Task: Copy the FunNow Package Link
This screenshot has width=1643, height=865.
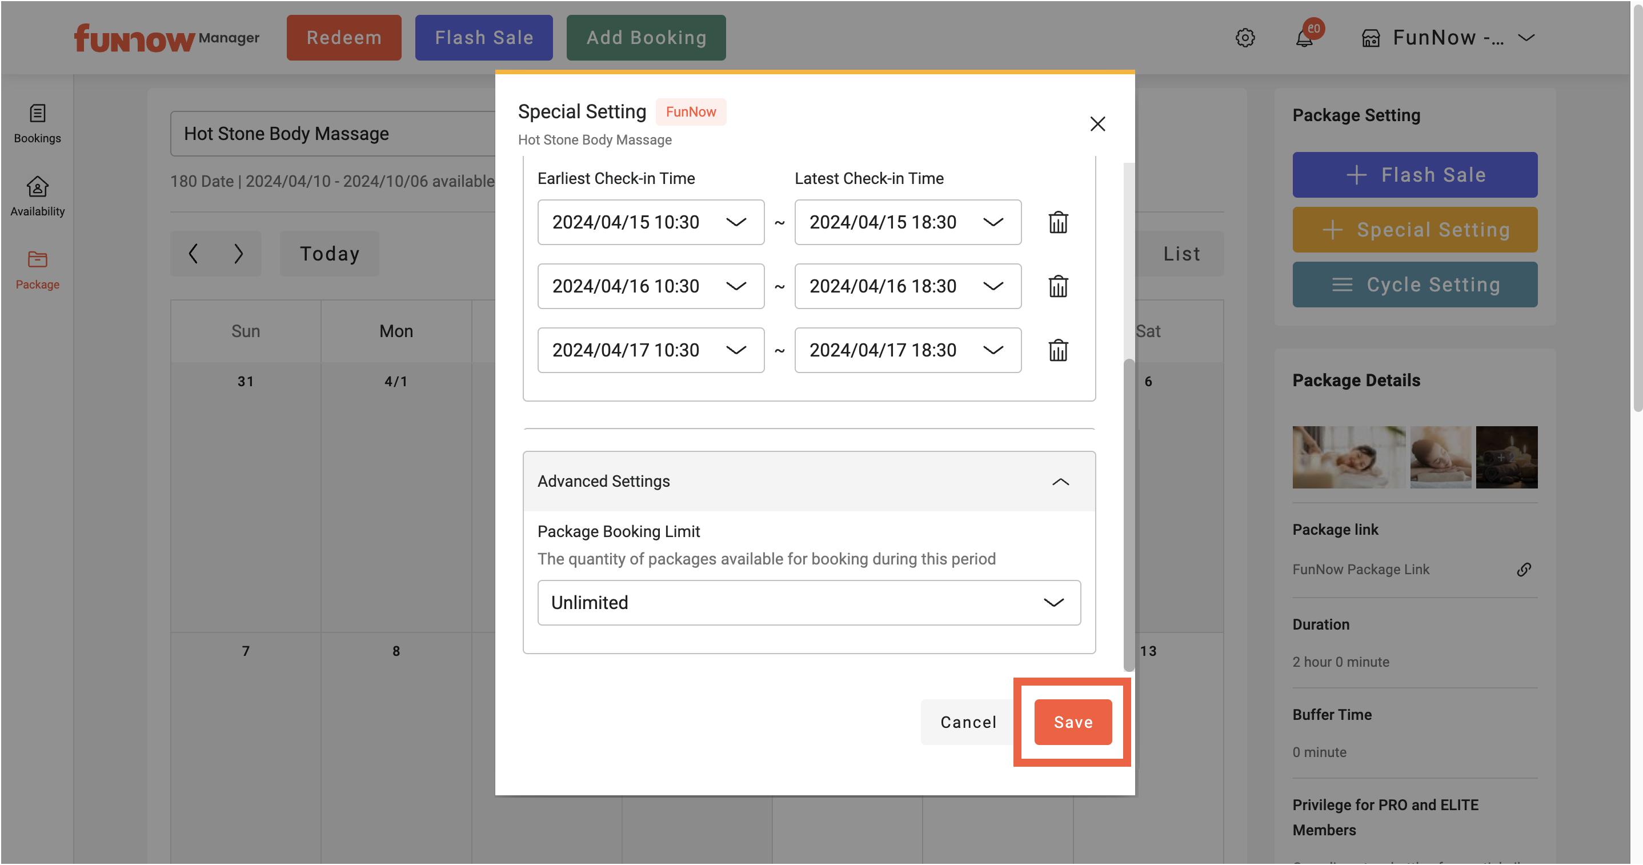Action: [x=1523, y=570]
